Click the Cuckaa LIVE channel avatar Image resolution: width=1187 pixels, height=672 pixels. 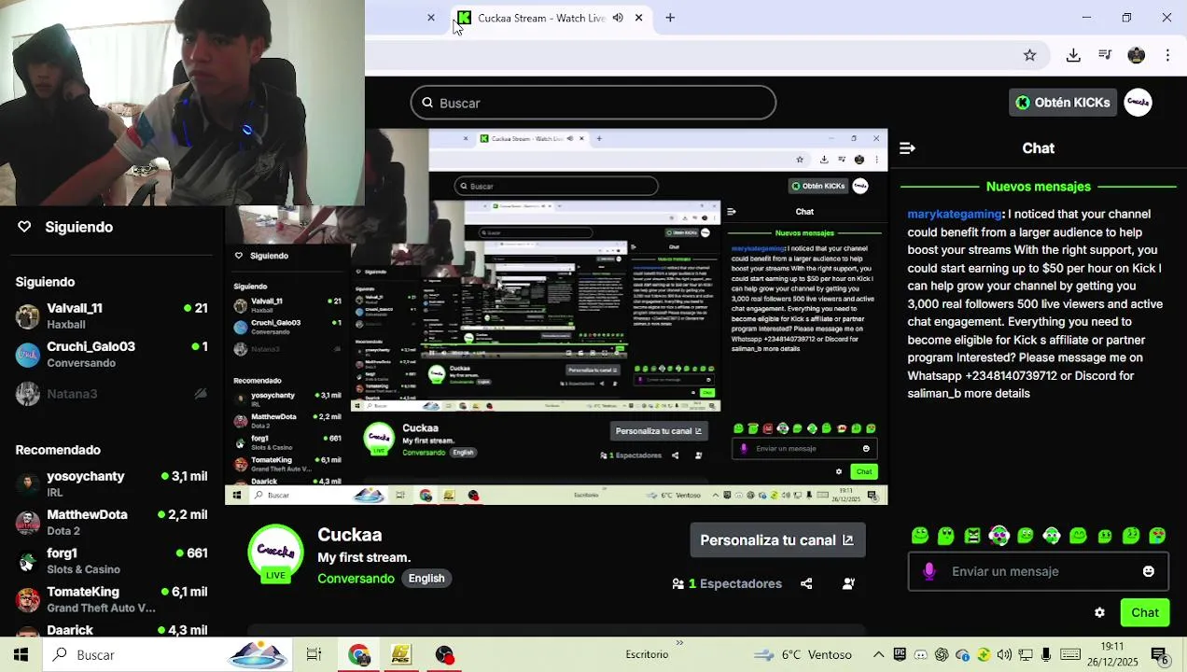tap(275, 553)
